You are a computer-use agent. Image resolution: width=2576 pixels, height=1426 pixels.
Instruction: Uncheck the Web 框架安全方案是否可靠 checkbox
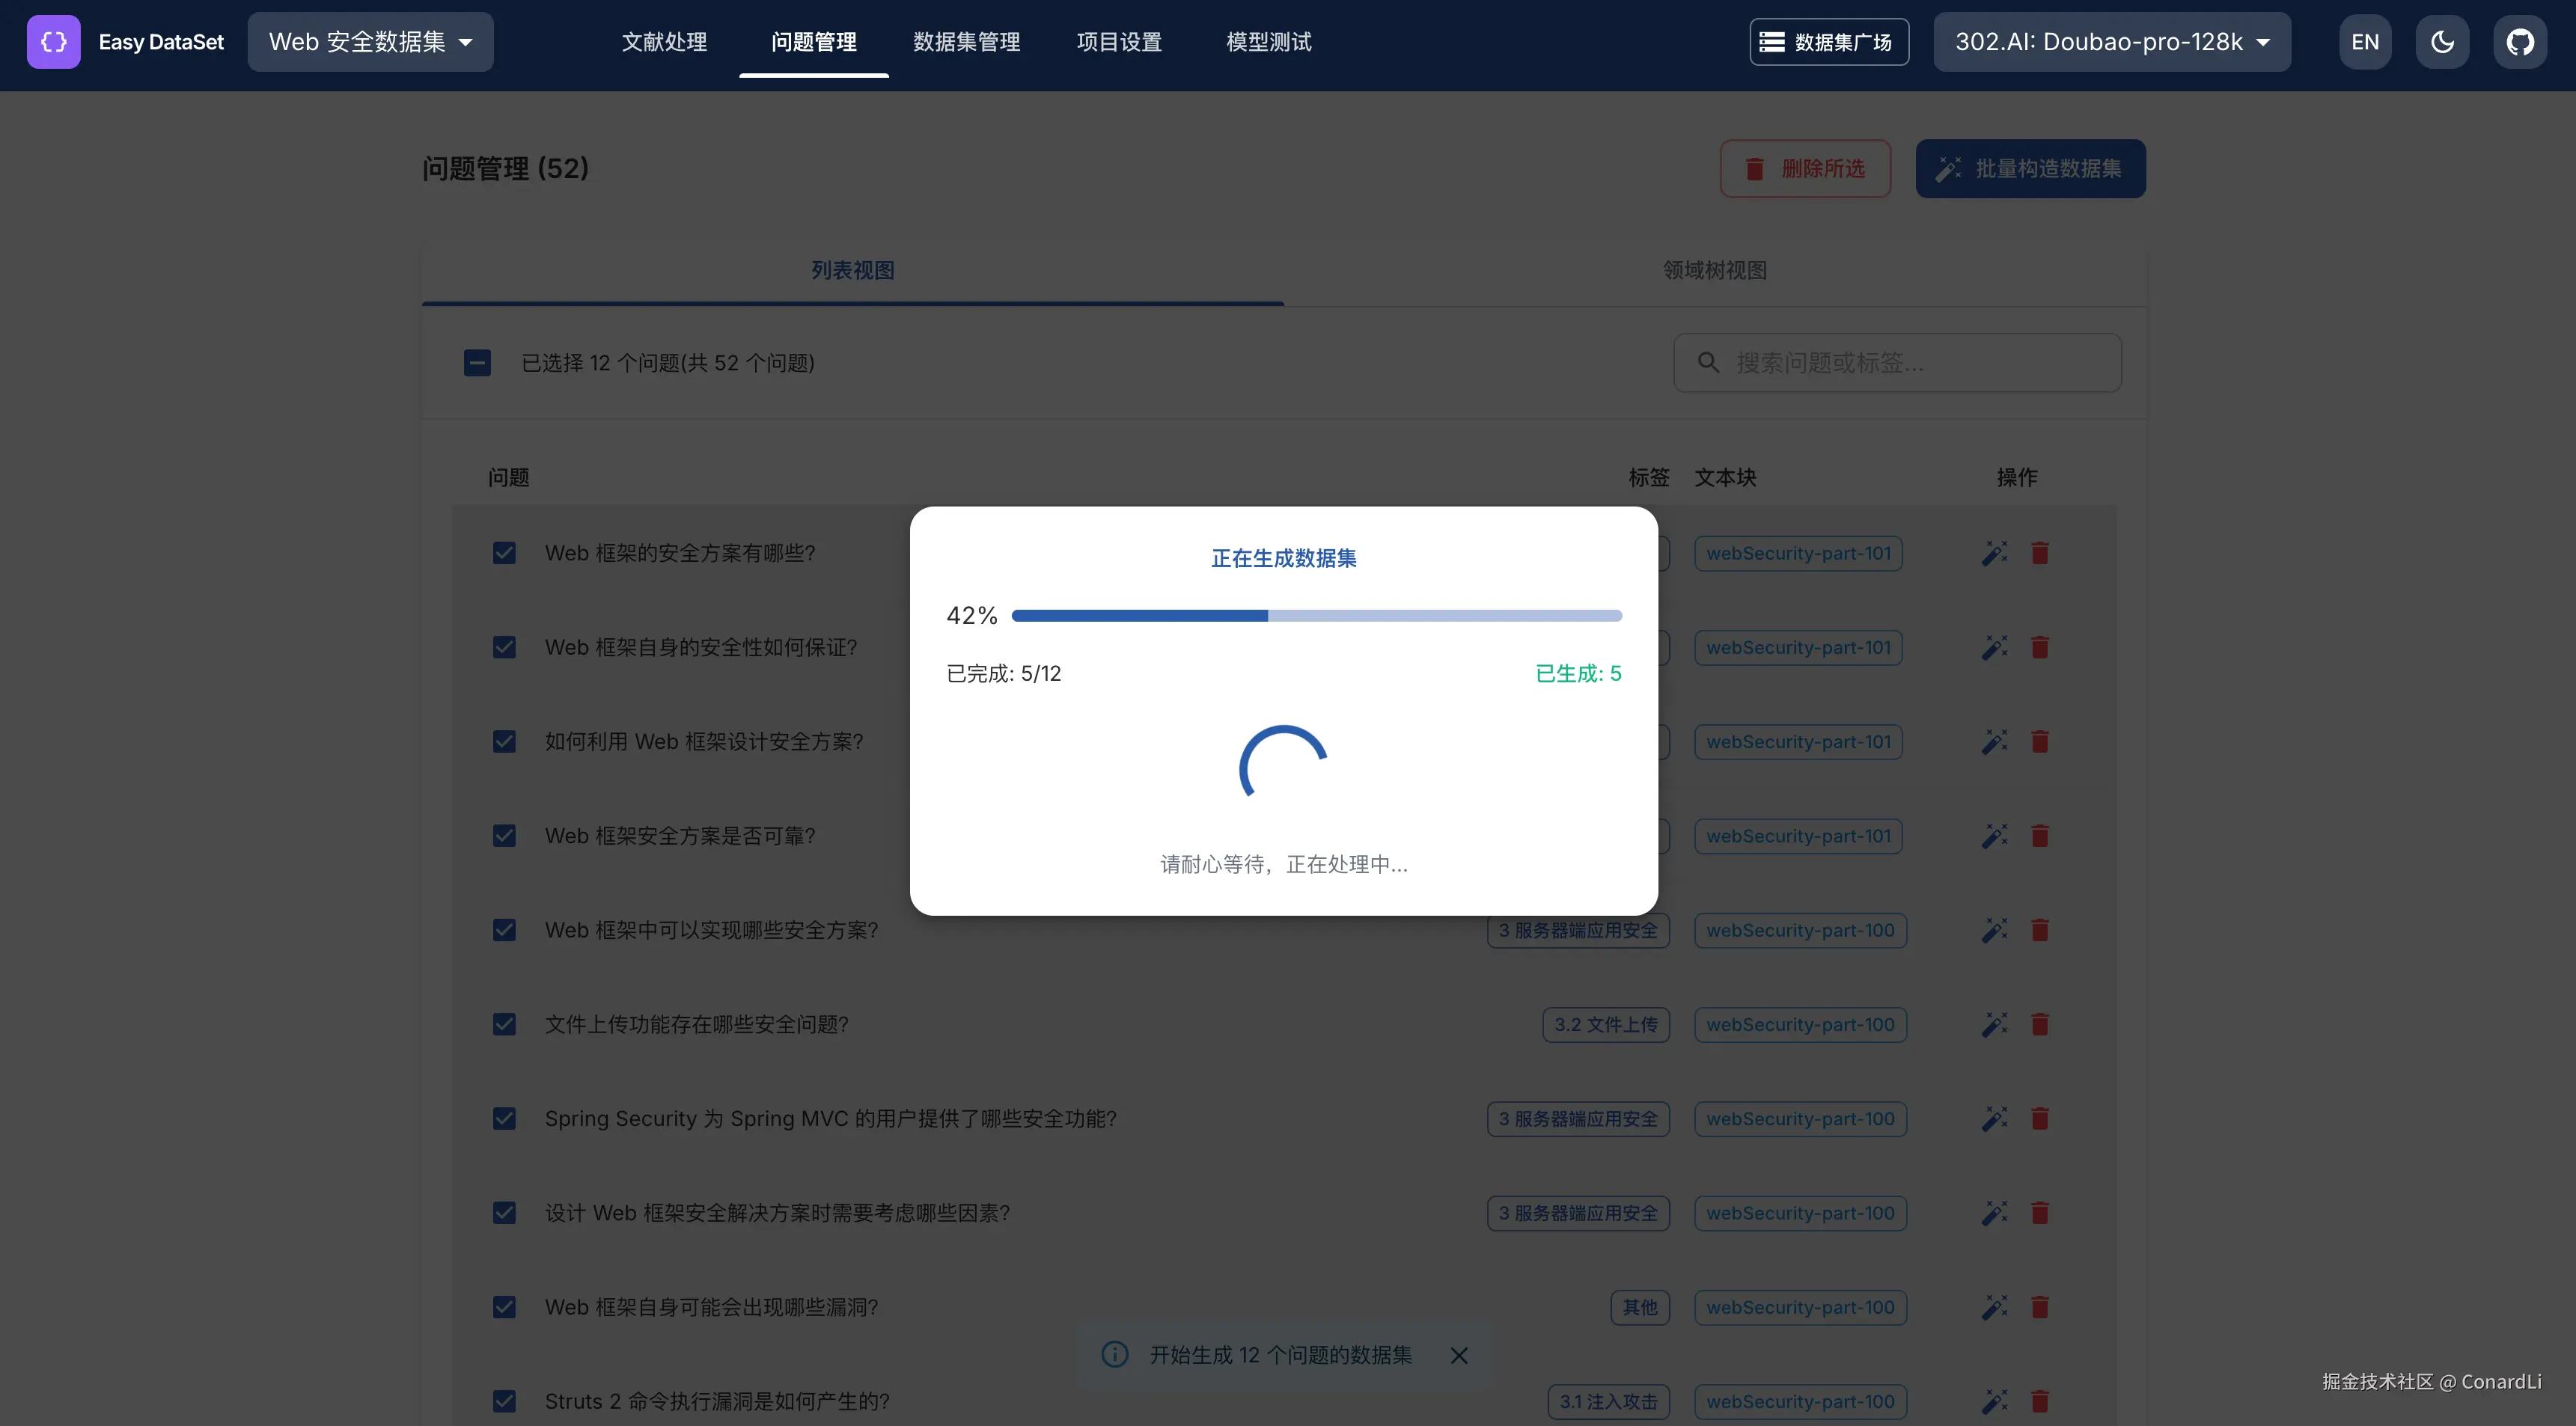pyautogui.click(x=504, y=836)
